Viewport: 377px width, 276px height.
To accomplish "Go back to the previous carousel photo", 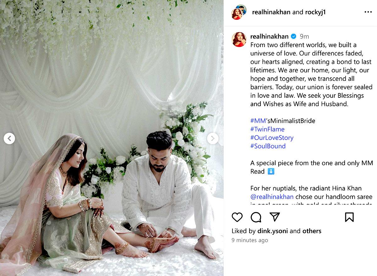I will click(9, 138).
